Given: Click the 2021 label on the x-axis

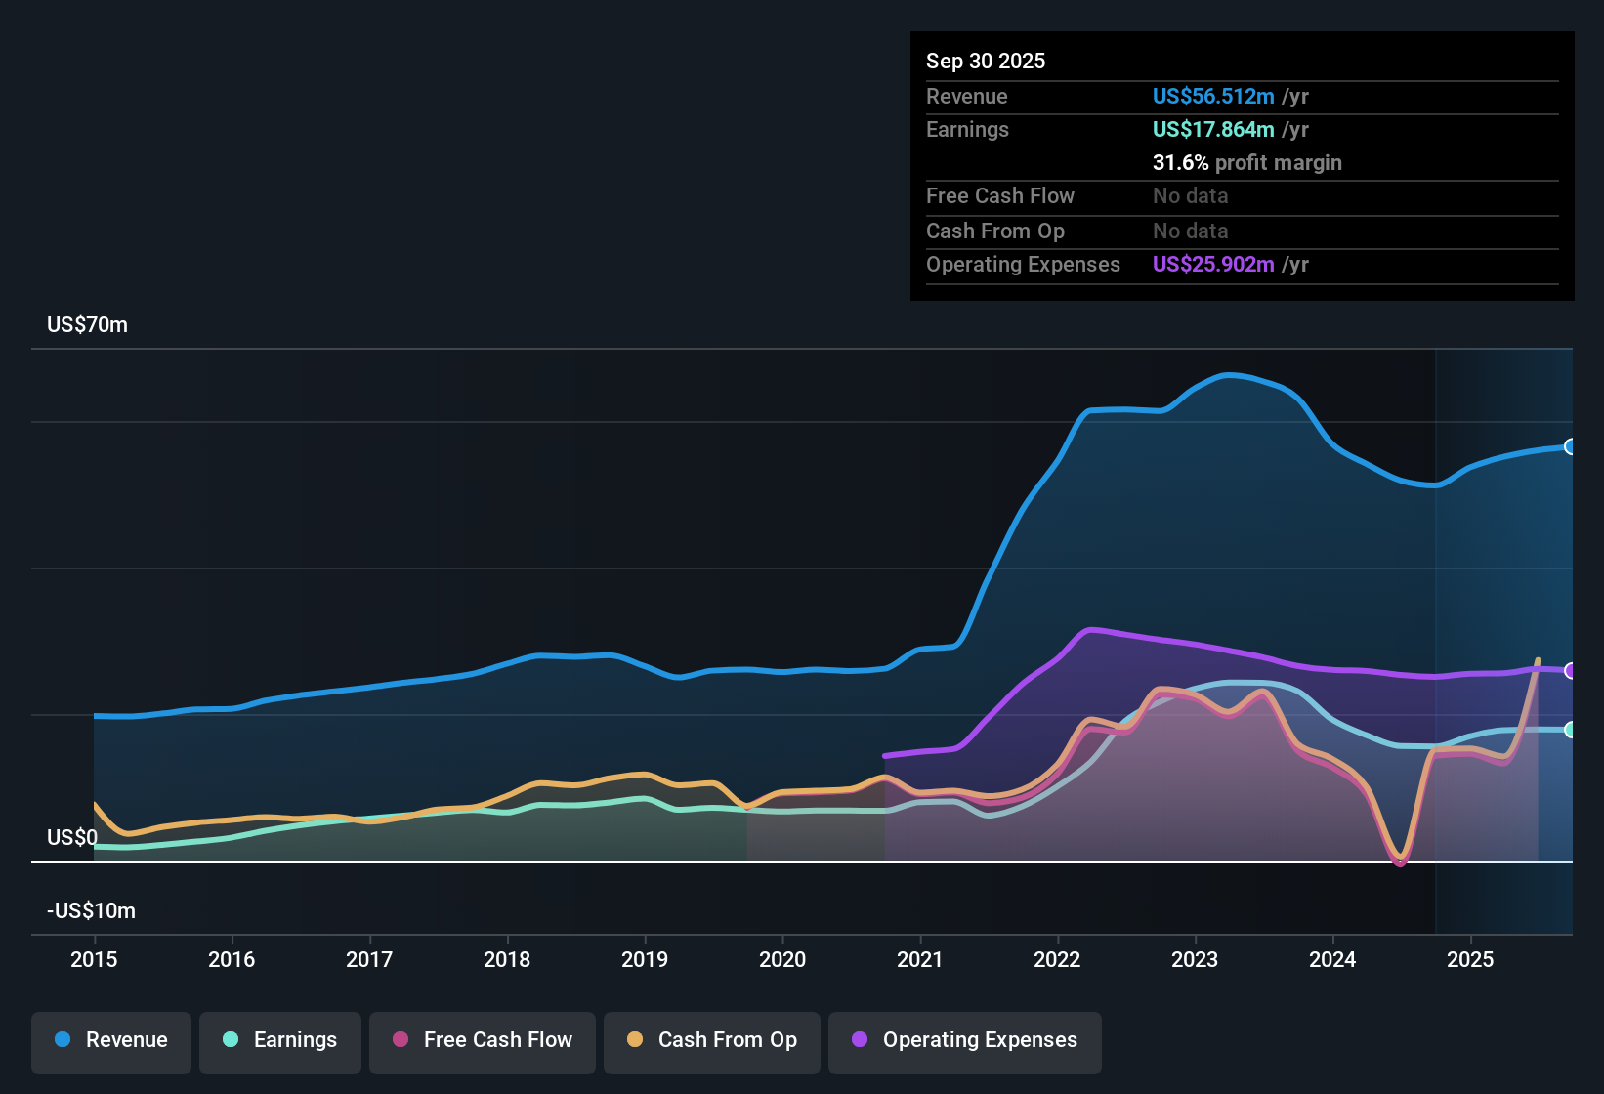Looking at the screenshot, I should [x=919, y=959].
